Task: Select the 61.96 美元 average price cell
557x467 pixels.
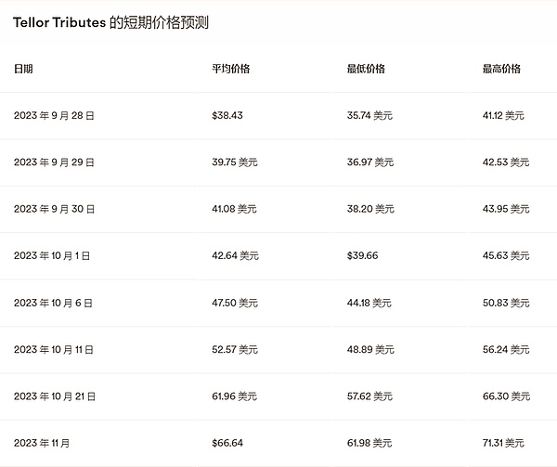Action: click(x=235, y=396)
